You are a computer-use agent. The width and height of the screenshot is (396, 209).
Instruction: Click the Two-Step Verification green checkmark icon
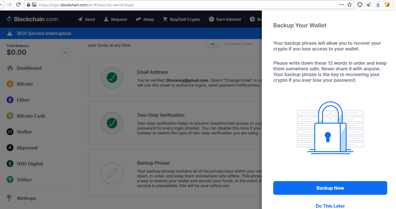112,123
